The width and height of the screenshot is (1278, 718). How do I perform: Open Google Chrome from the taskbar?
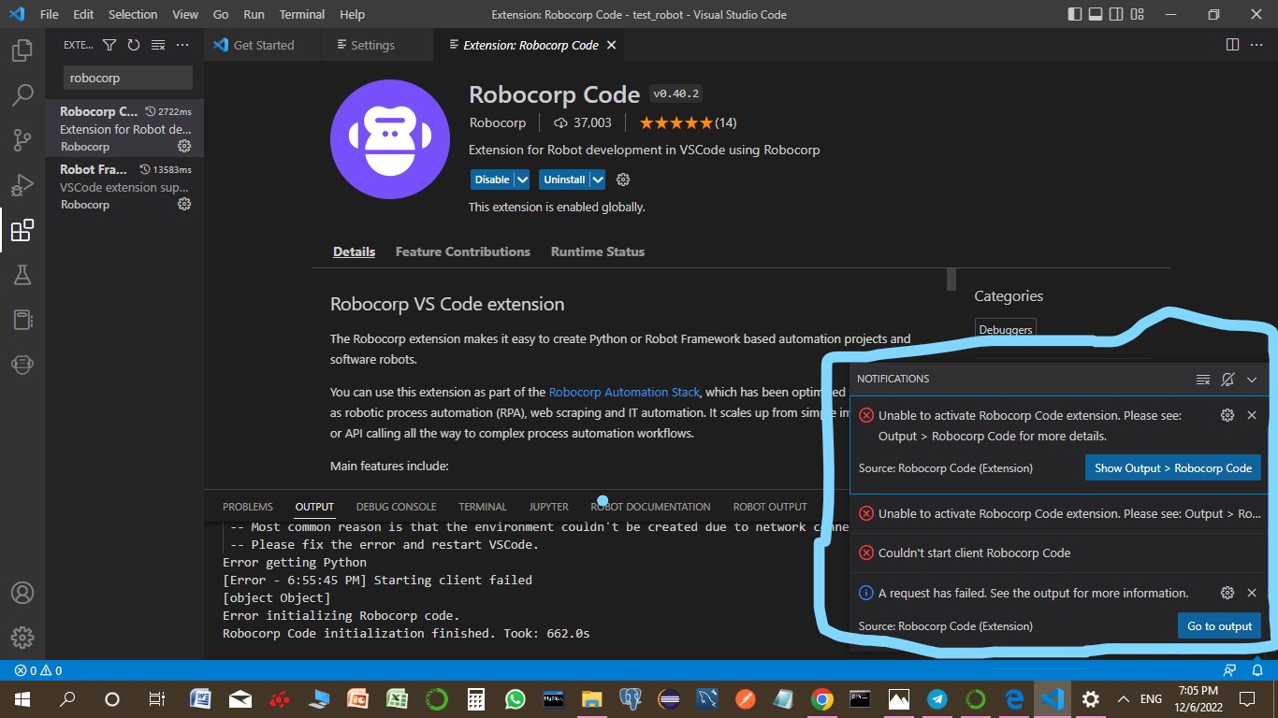point(822,698)
